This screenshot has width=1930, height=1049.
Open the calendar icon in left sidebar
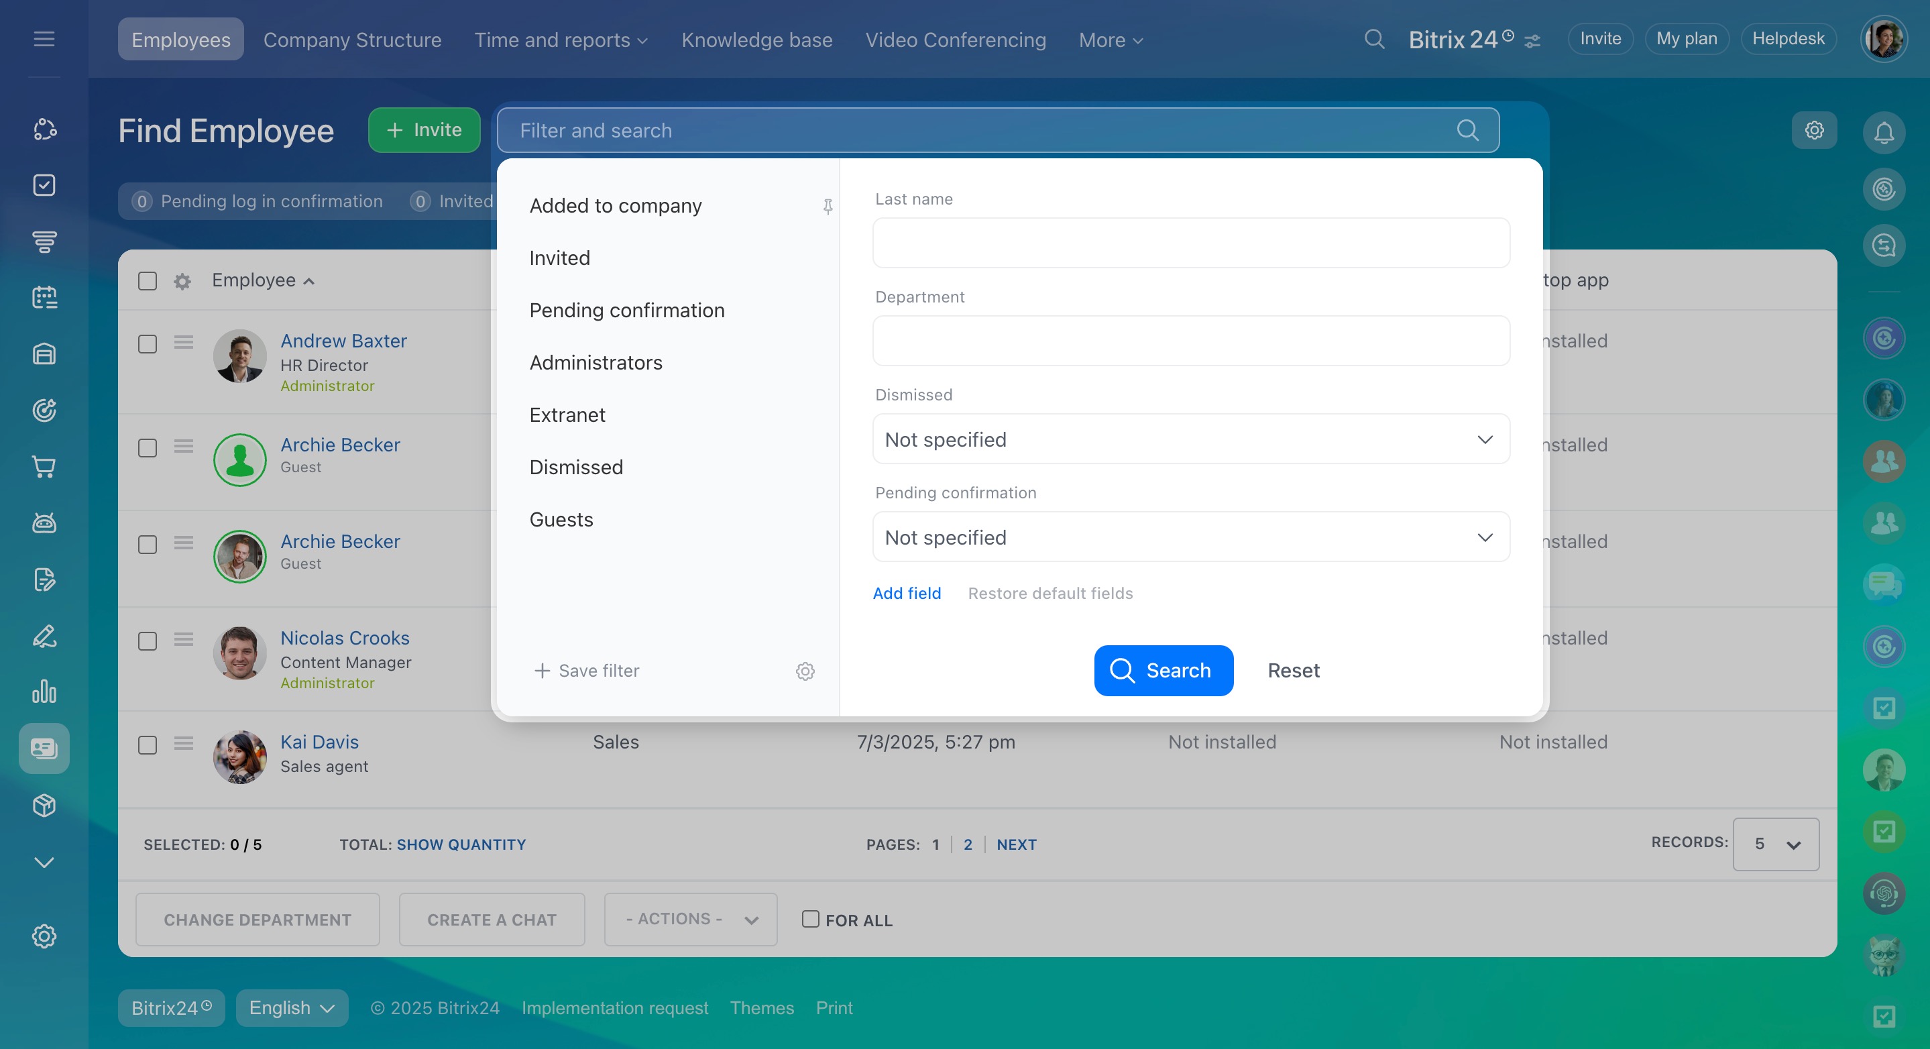coord(44,298)
